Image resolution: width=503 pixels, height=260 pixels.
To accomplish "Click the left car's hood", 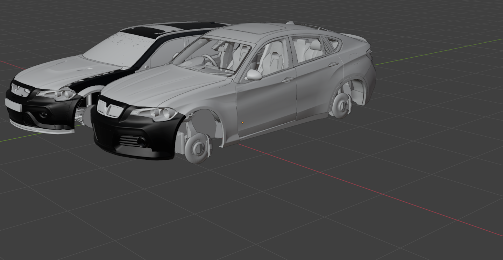I will coord(66,72).
